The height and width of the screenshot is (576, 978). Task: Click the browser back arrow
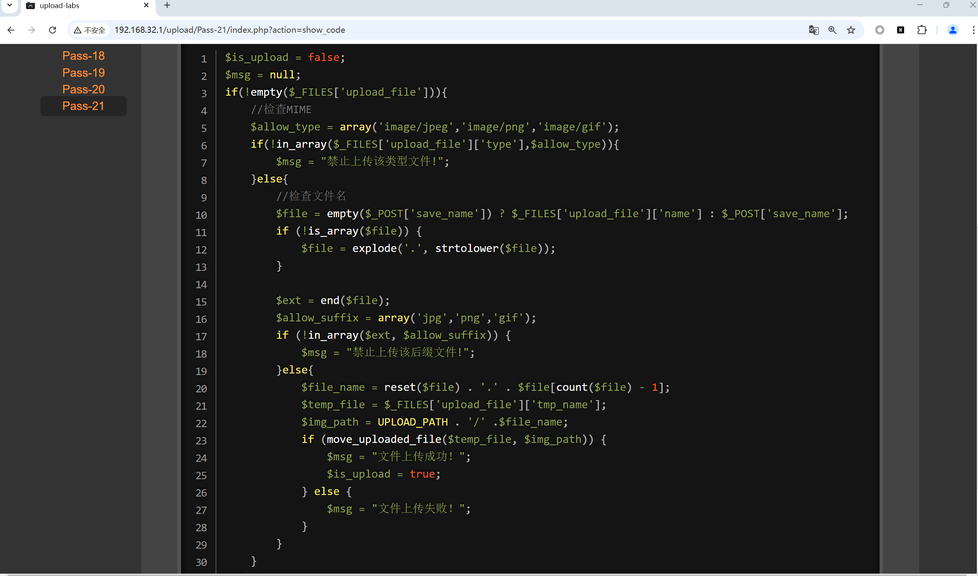pos(11,30)
